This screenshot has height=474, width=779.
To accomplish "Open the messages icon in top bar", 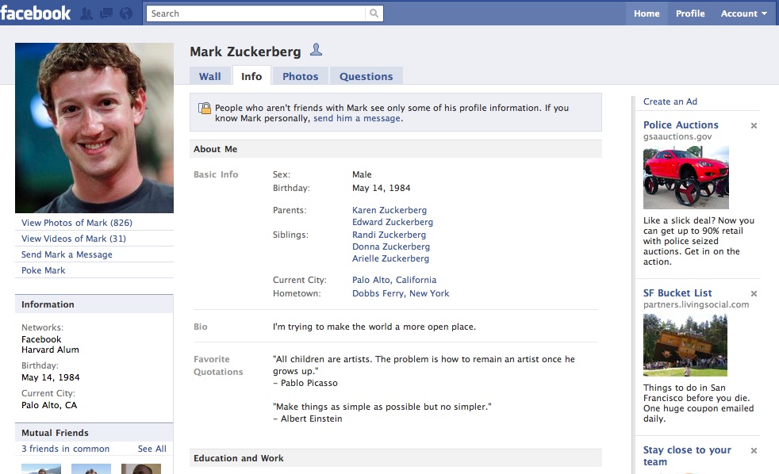I will tap(105, 13).
